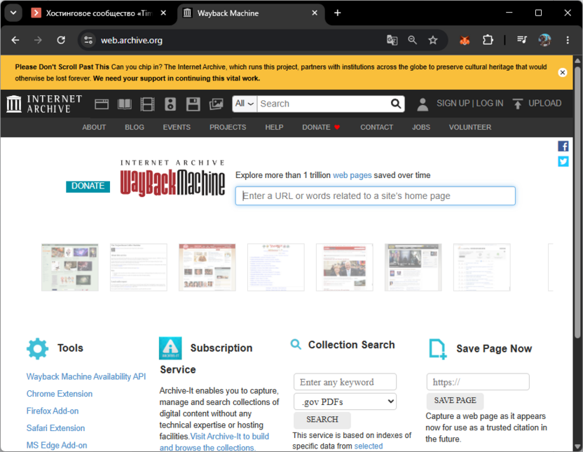Open the browser Translate page icon

click(392, 40)
